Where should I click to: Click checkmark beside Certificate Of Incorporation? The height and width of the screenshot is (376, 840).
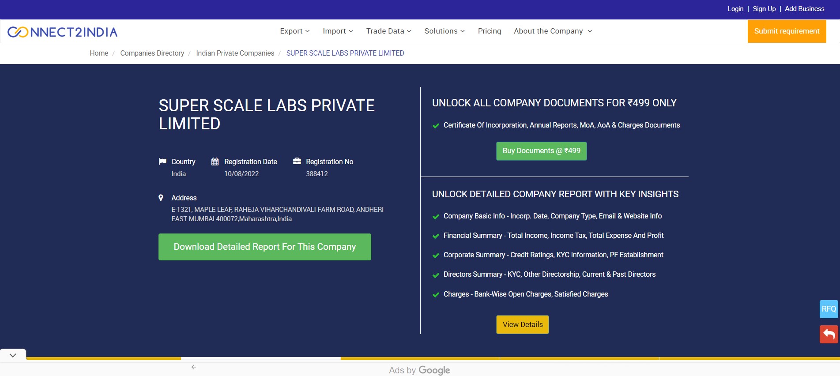click(x=436, y=126)
